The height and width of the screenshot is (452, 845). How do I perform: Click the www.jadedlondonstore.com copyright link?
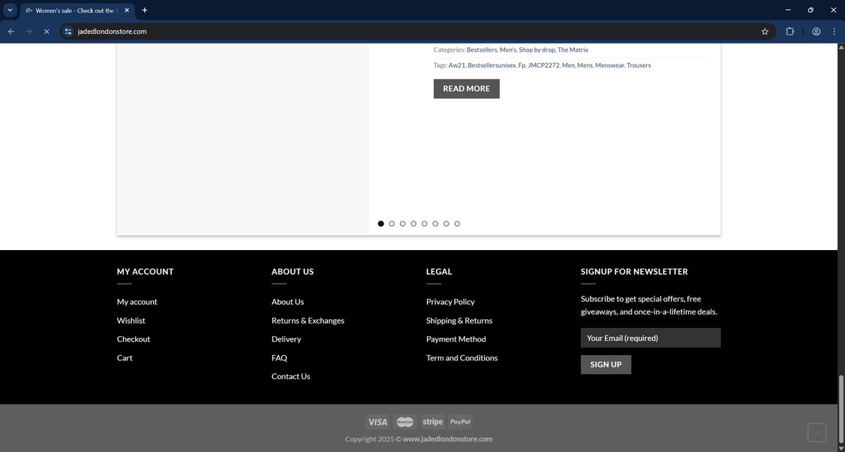[447, 439]
